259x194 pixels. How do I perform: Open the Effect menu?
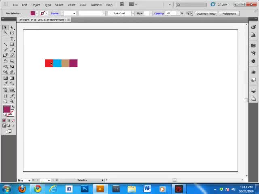[x=72, y=5]
